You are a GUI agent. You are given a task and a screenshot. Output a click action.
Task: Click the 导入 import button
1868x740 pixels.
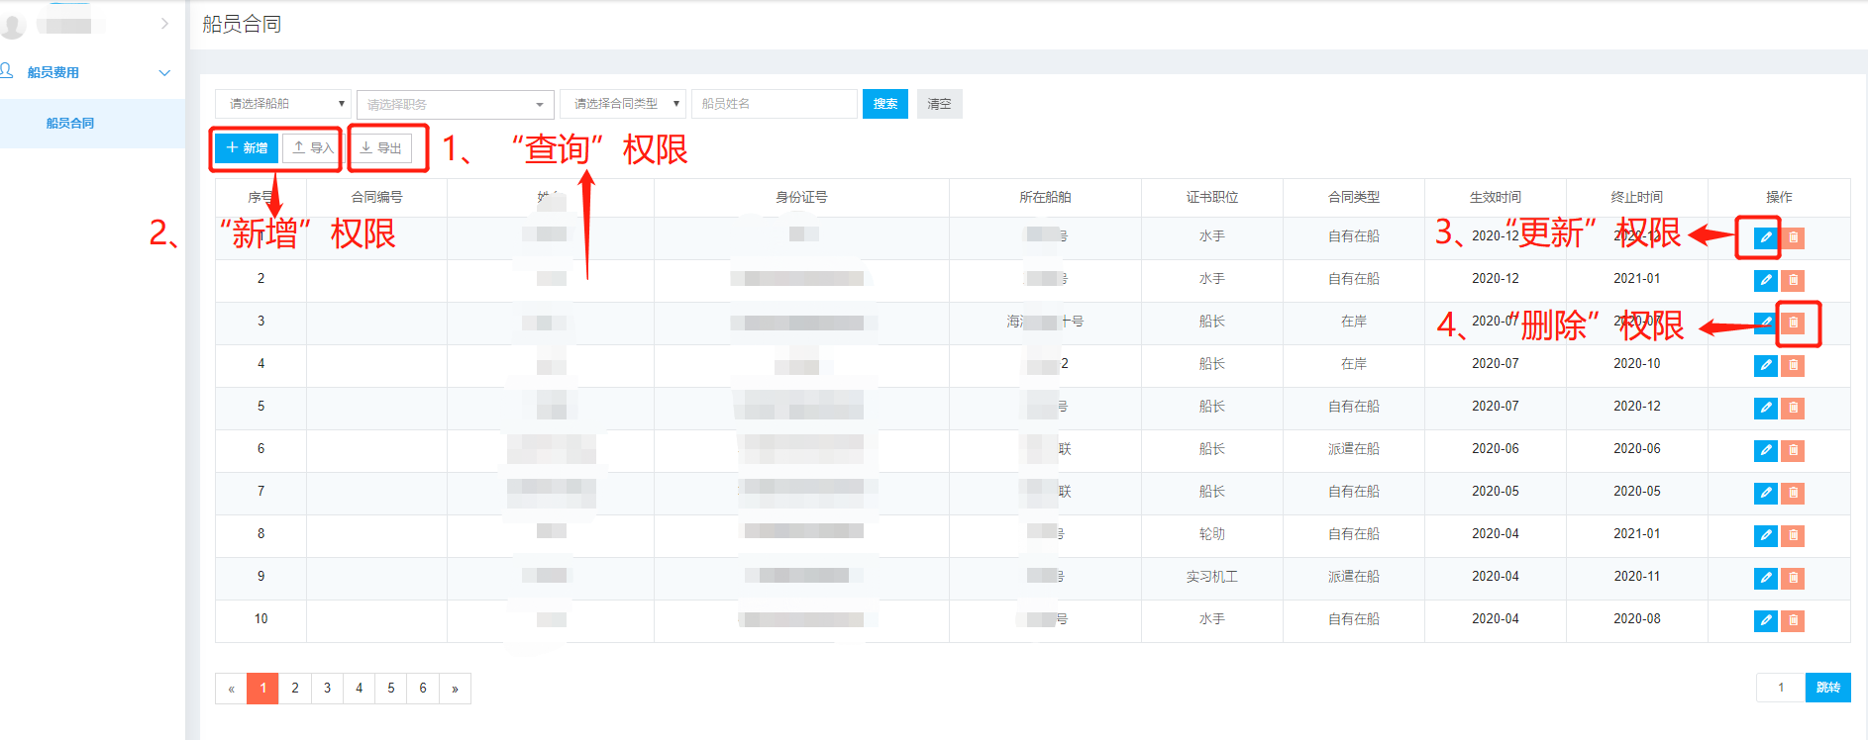[x=312, y=147]
